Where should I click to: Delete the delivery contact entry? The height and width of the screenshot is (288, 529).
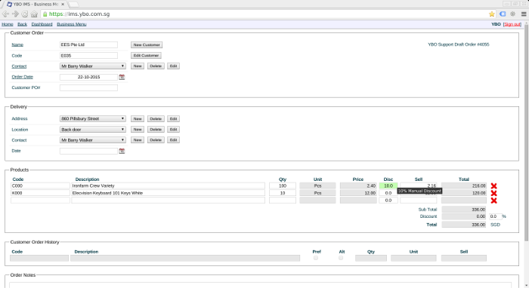[156, 140]
